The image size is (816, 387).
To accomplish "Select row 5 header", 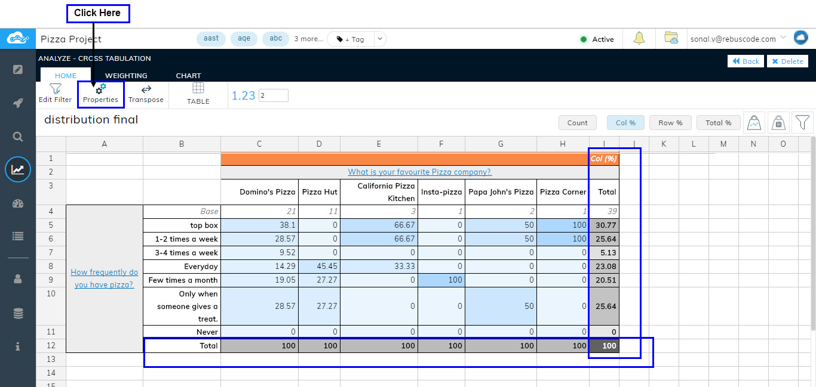I will click(51, 225).
